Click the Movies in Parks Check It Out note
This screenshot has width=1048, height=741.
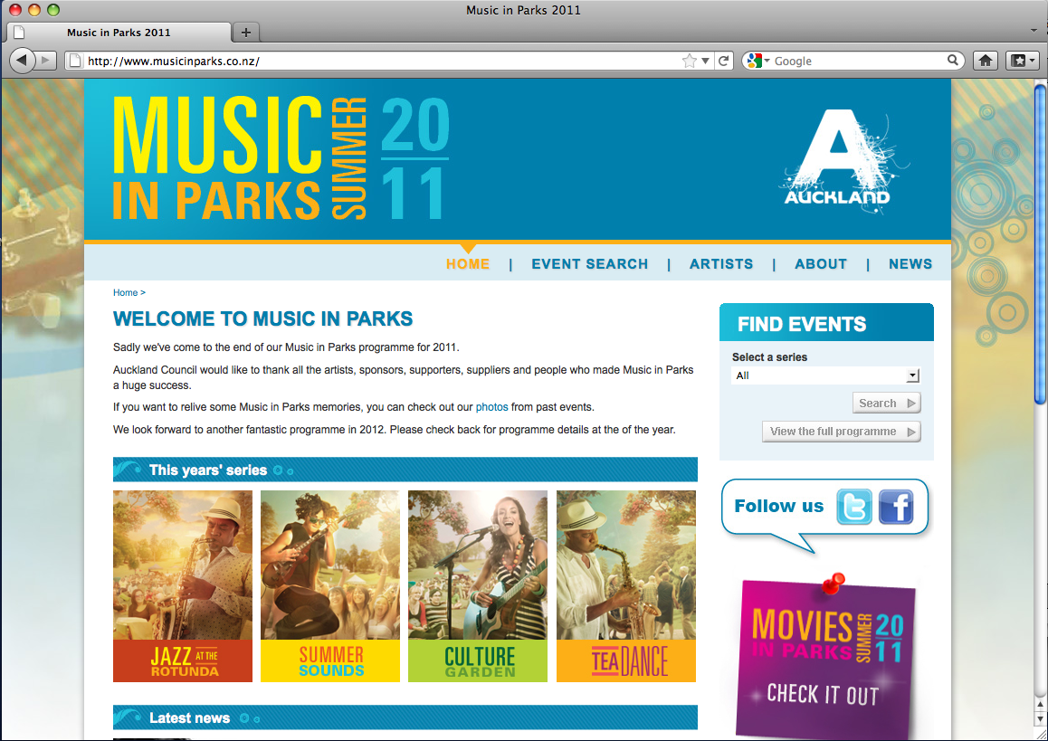tap(826, 658)
